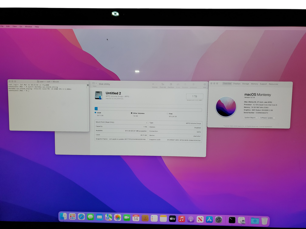The height and width of the screenshot is (229, 306).
Task: Click Add Volume plus icon in Disk Utility
Action: point(153,84)
